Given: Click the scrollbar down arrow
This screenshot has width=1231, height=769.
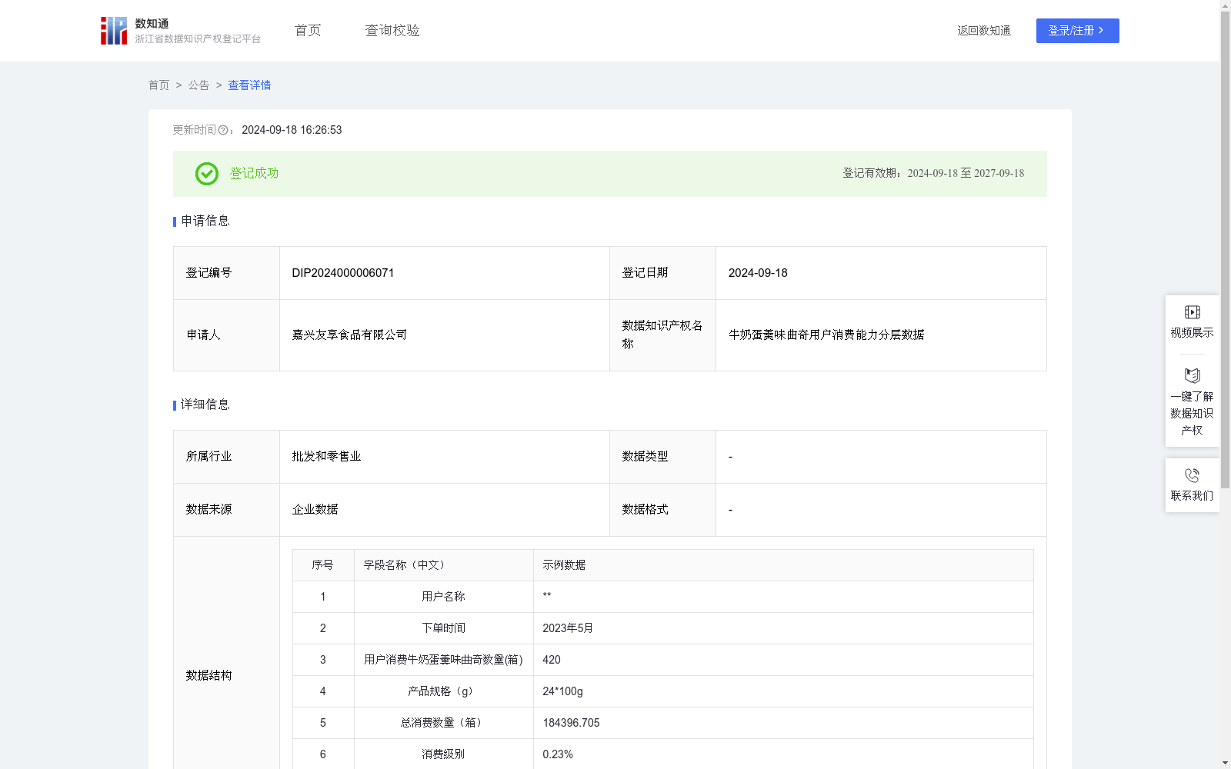Looking at the screenshot, I should click(1225, 763).
